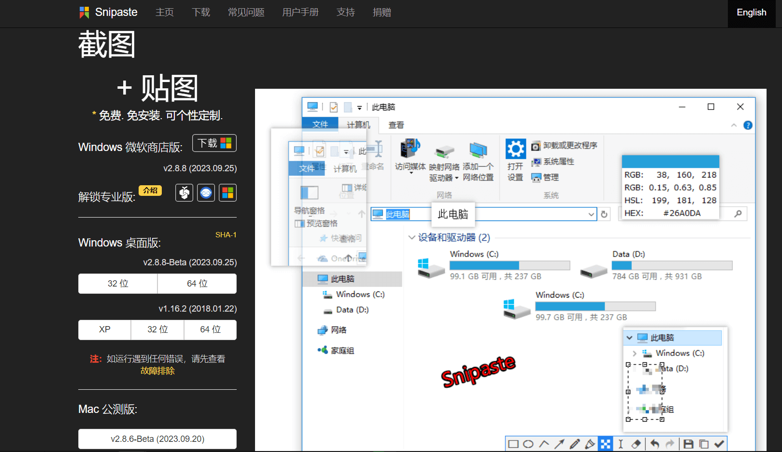Select the arrow tool in the annotation toolbar

(559, 444)
